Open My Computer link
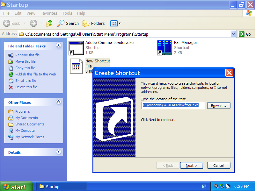This screenshot has height=191, width=255. (x=25, y=131)
